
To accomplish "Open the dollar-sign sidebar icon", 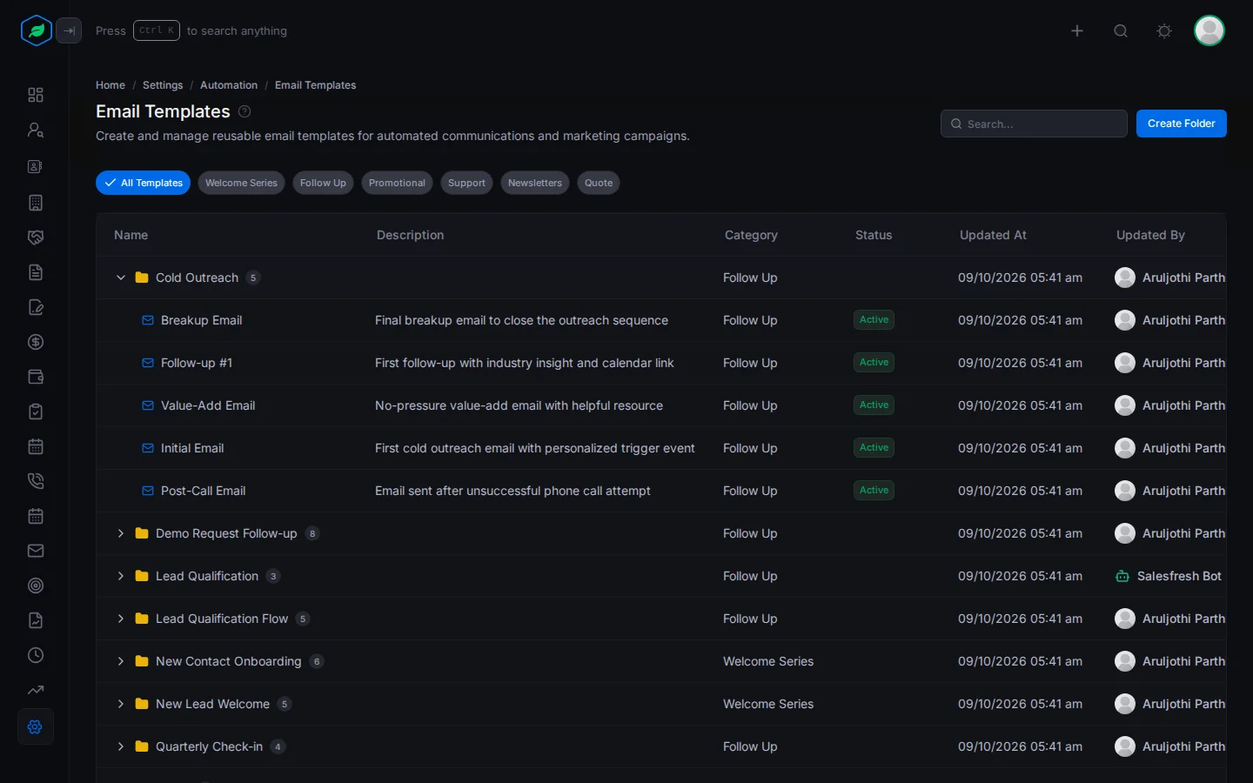I will 36,342.
